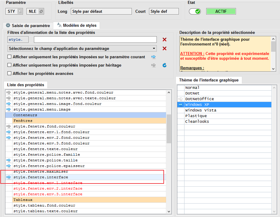Screen dimensions: 280x217
Task: Click blue arrow of menu.image.fond.couleur row
Action: pos(9,104)
